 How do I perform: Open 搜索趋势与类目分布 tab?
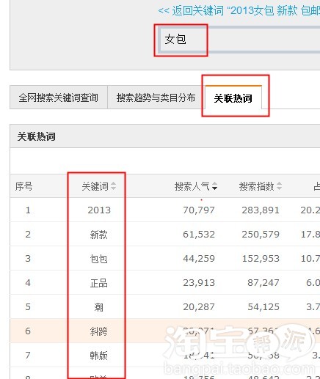pos(156,97)
